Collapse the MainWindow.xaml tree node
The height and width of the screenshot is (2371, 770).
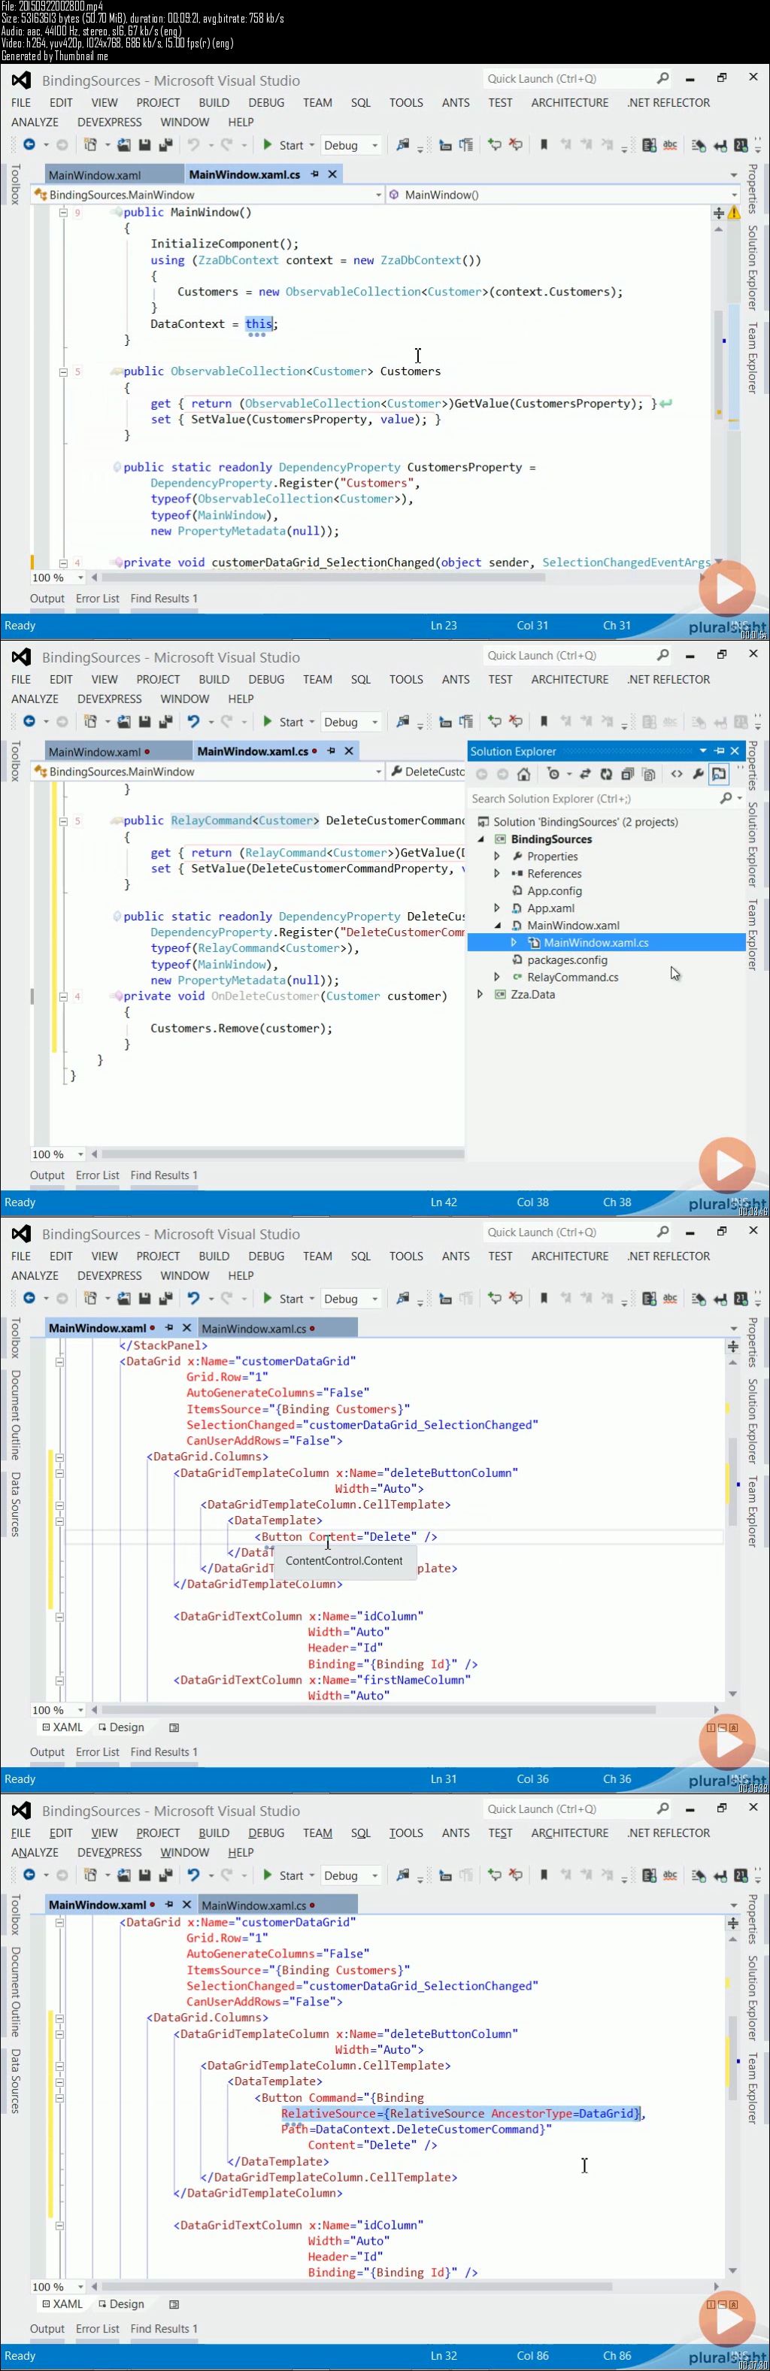pyautogui.click(x=497, y=925)
